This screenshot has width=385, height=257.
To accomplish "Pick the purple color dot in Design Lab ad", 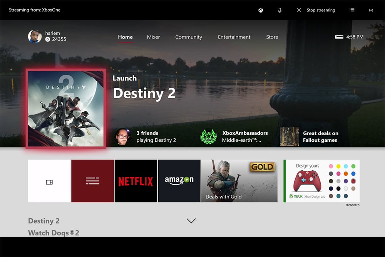I will click(346, 181).
